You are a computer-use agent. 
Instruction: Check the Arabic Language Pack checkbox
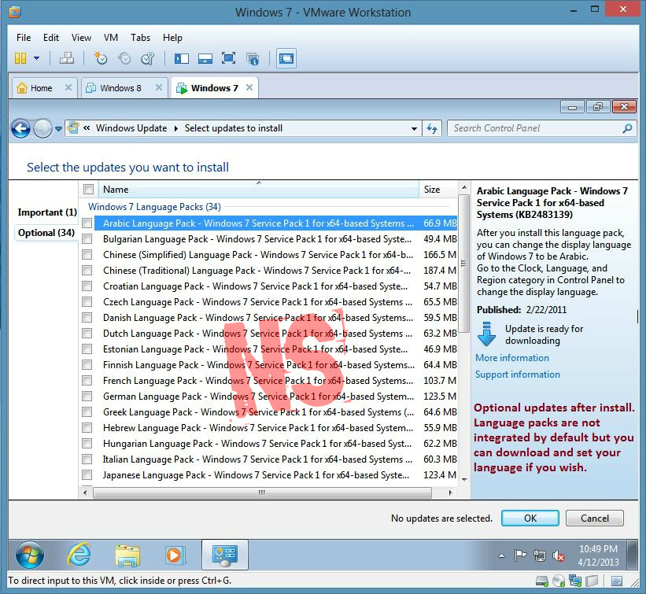click(x=87, y=223)
